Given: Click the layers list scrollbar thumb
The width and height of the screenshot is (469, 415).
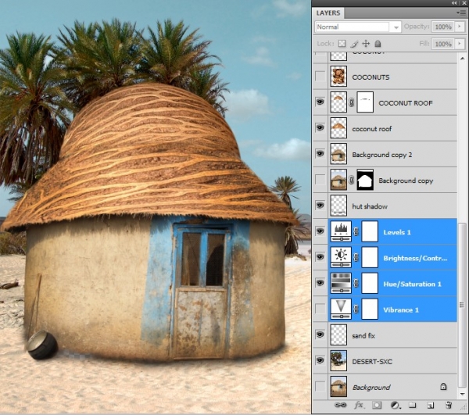Looking at the screenshot, I should tap(462, 306).
